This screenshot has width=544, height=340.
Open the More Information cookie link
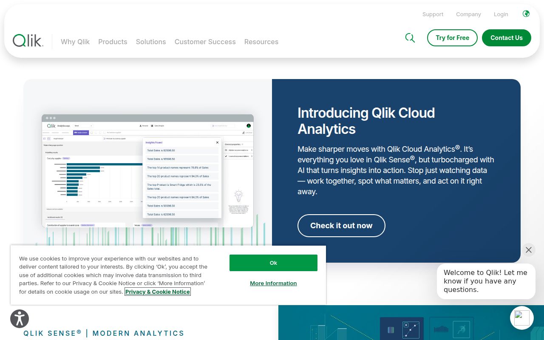(x=273, y=283)
